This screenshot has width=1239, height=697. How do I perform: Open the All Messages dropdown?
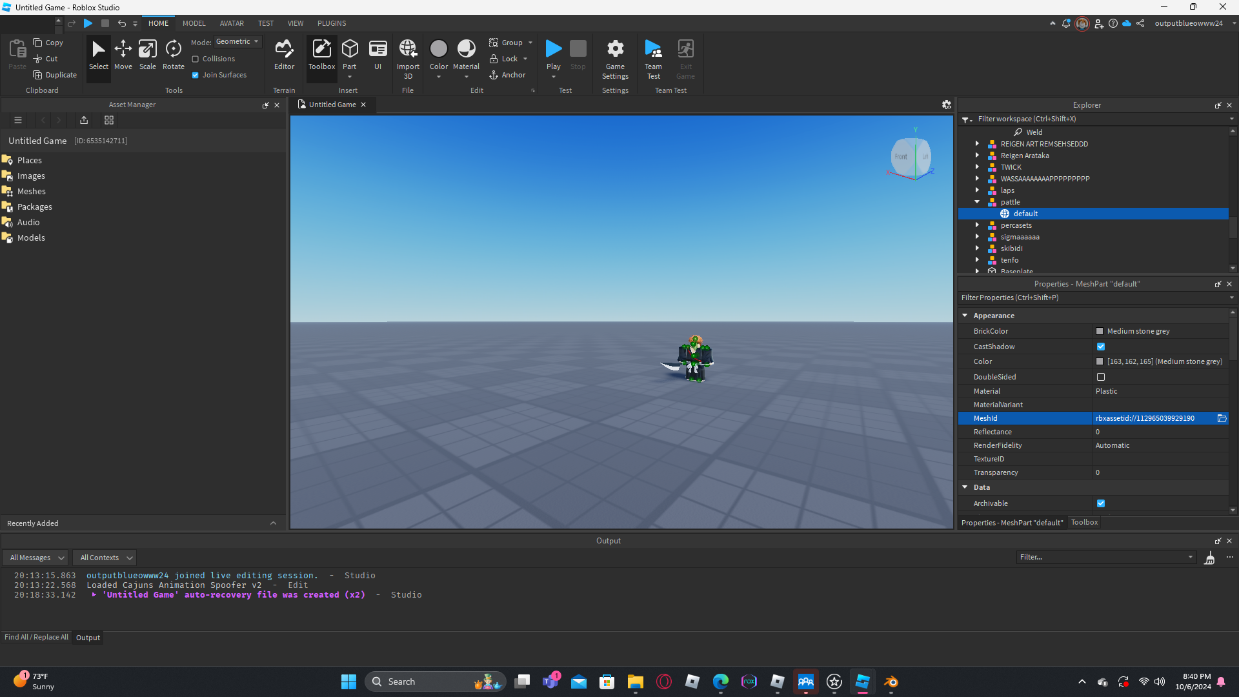37,558
